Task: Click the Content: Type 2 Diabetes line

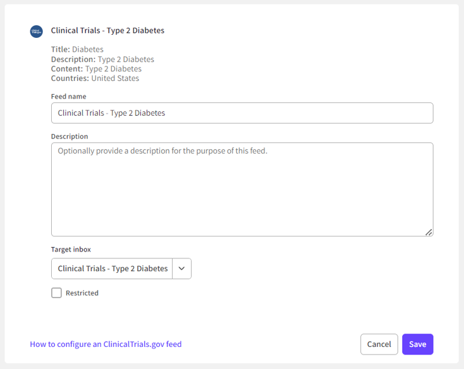Action: tap(96, 69)
